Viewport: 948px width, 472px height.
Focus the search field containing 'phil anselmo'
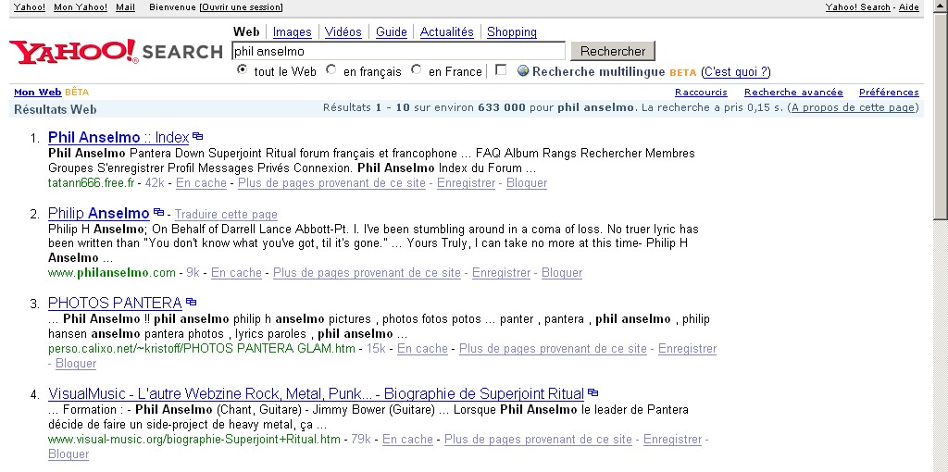tap(398, 52)
